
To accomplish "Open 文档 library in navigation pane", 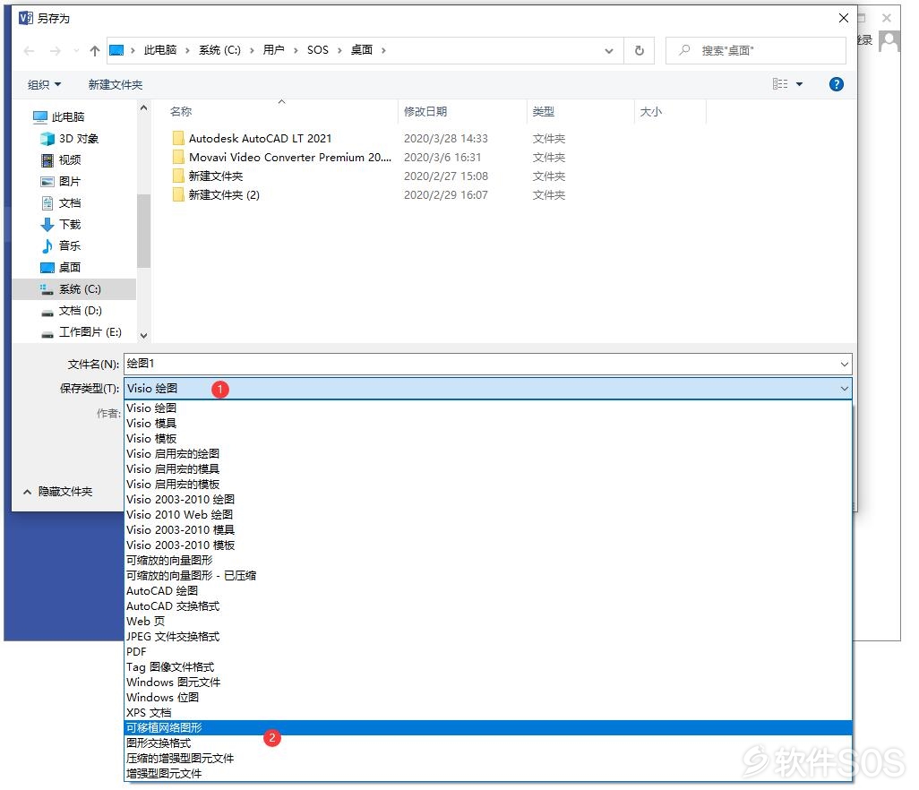I will pos(70,203).
